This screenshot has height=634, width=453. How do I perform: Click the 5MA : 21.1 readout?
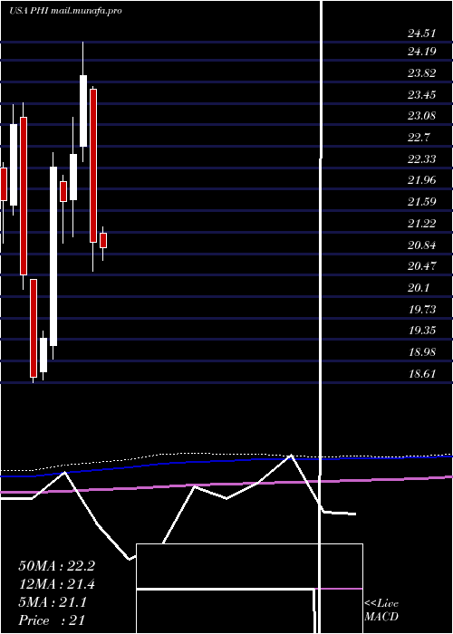click(53, 602)
